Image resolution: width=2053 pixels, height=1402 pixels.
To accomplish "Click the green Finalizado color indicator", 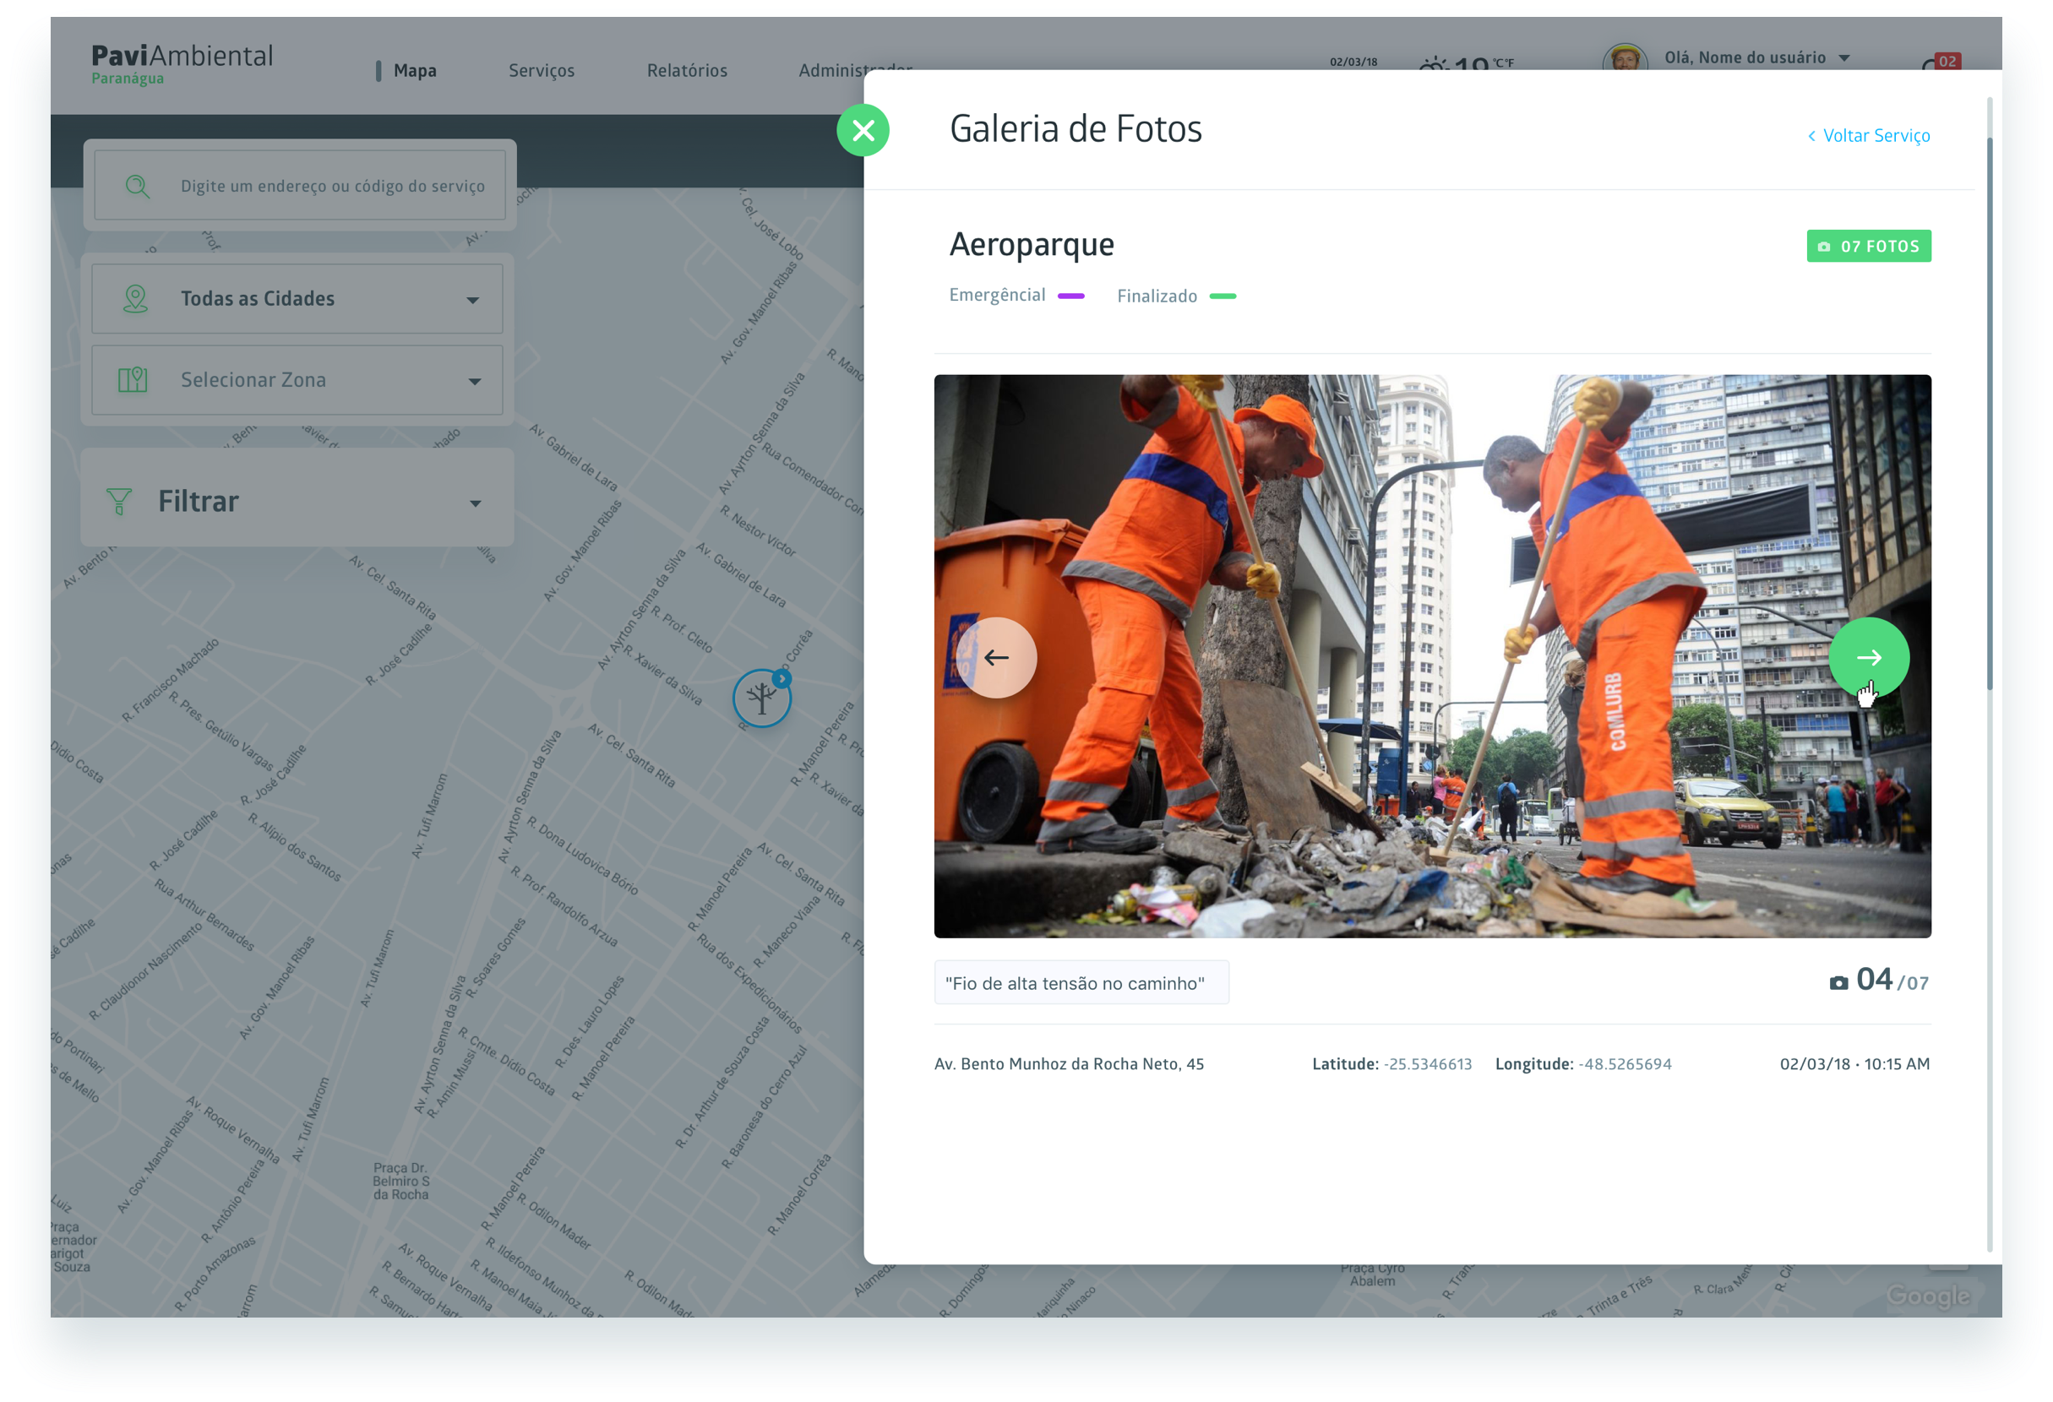I will [x=1223, y=296].
